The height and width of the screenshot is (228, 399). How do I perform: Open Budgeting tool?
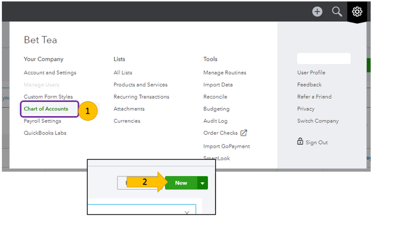coord(216,109)
